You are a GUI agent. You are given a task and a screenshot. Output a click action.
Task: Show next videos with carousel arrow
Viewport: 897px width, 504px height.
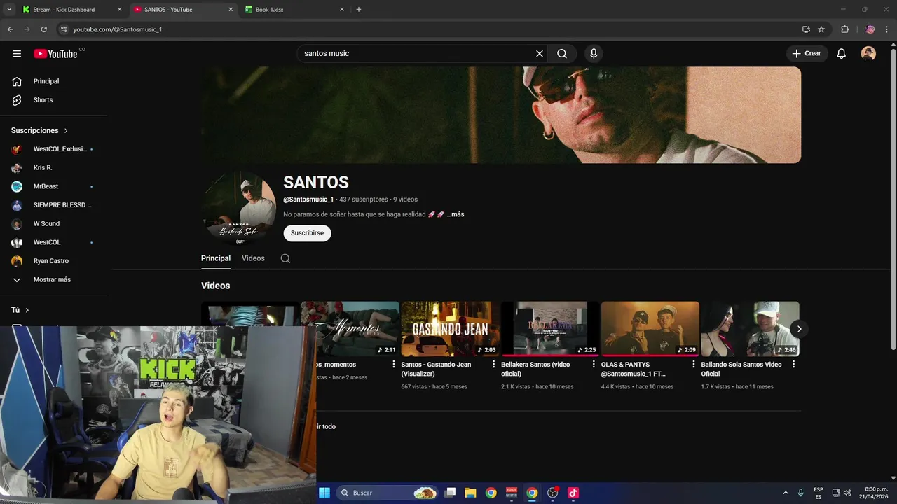click(799, 329)
